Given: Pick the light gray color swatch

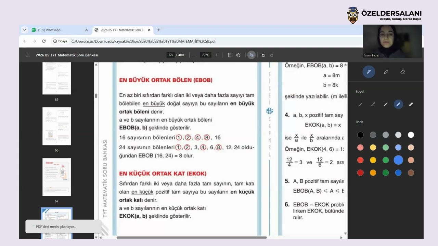Looking at the screenshot, I should tap(398, 135).
